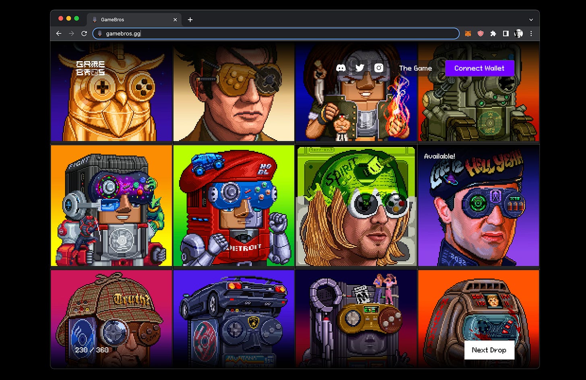Select the fire-fist fighter artwork

356,92
